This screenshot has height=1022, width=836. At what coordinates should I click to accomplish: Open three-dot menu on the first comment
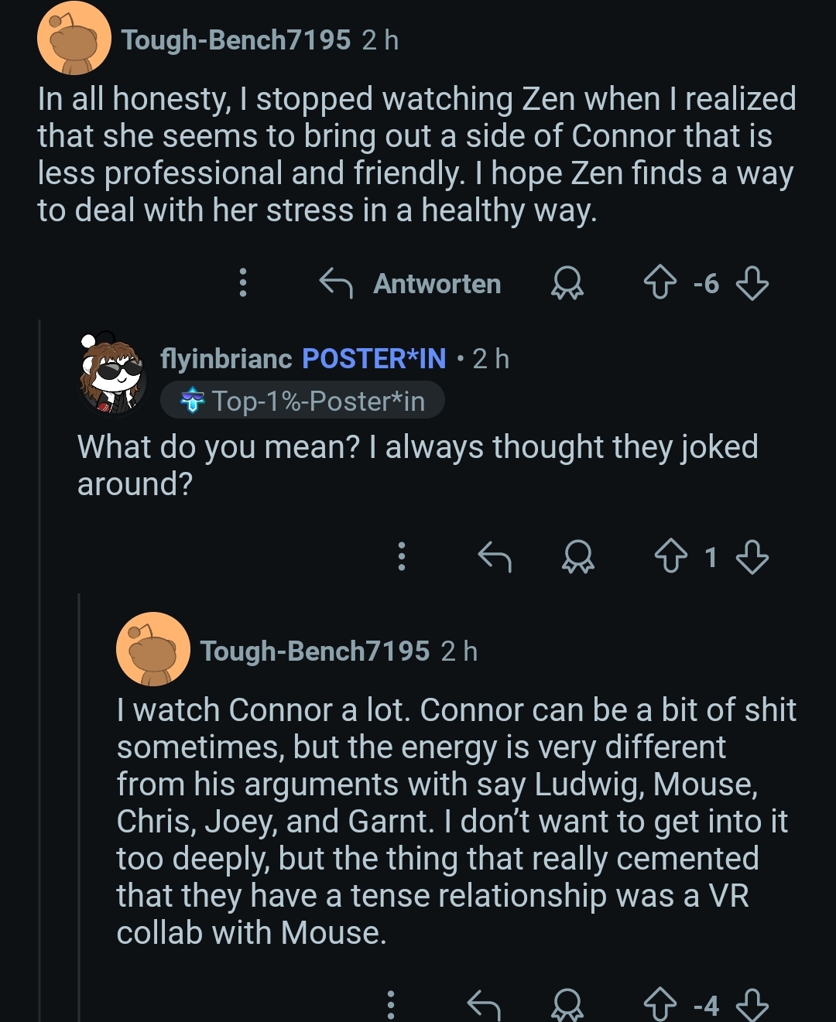(x=243, y=283)
